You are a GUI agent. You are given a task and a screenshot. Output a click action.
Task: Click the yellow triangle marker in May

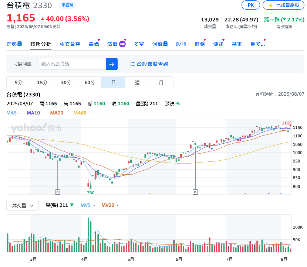(150, 193)
